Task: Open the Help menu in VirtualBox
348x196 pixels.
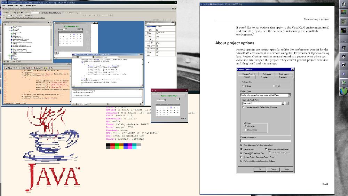Action: tap(34, 6)
